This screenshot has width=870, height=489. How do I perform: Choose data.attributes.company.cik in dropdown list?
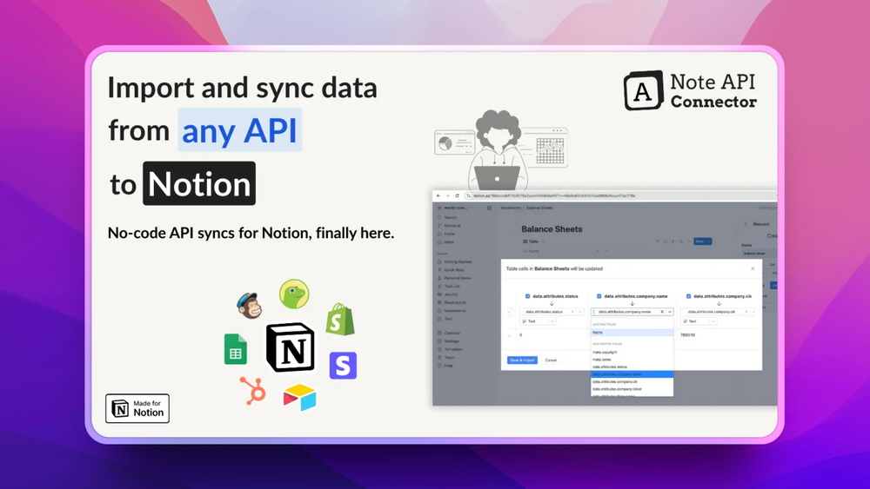[x=632, y=381]
